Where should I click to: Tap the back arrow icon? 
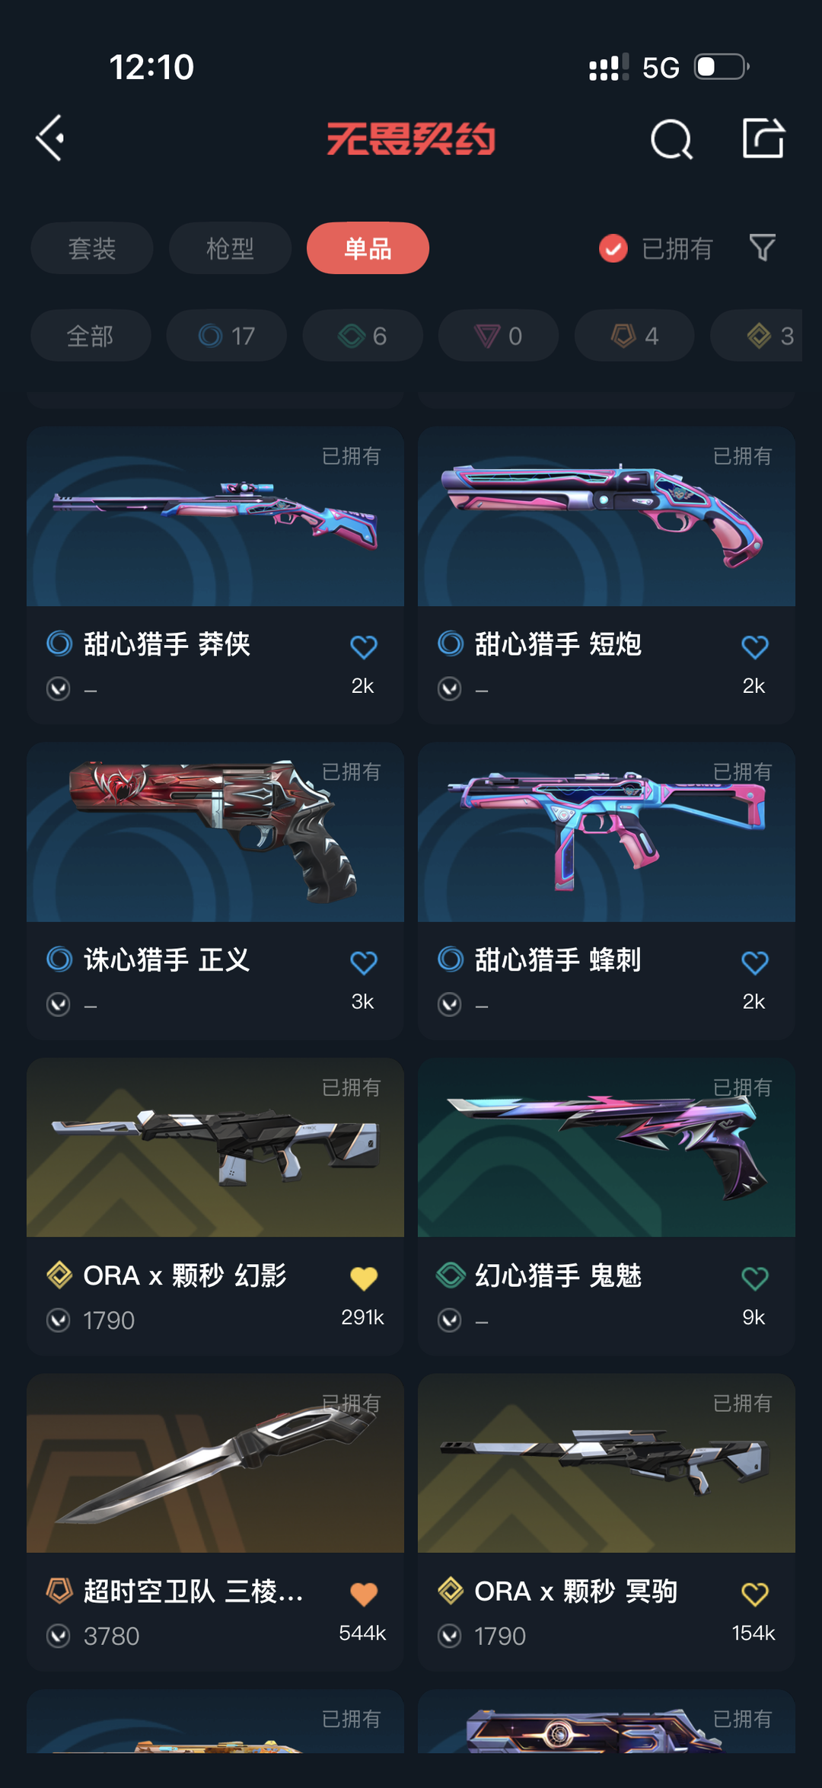coord(51,139)
